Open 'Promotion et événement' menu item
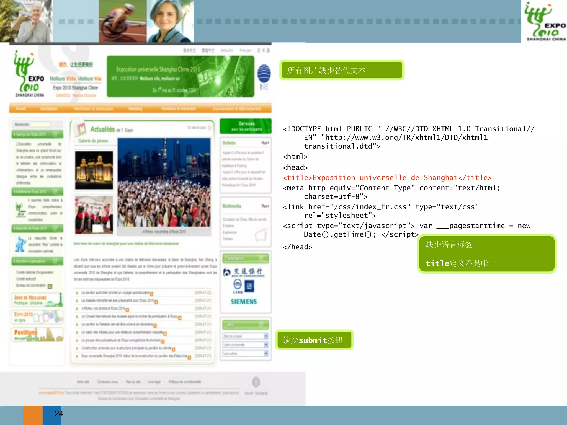This screenshot has height=425, width=567. [x=179, y=108]
